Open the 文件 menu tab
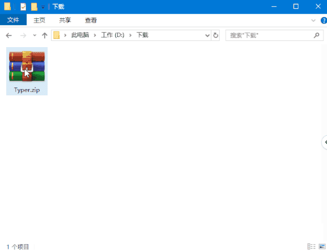This screenshot has width=327, height=252. 13,20
